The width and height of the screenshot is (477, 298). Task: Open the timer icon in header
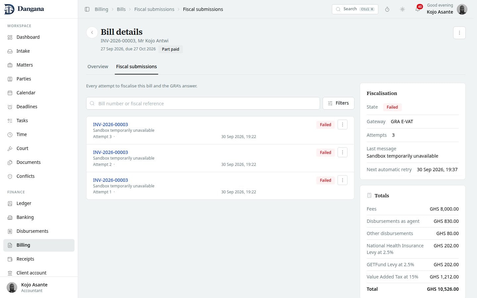(387, 9)
